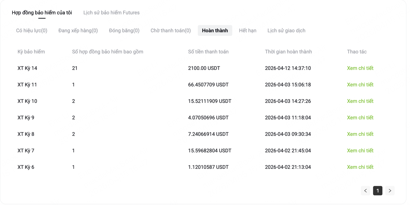Image resolution: width=410 pixels, height=205 pixels.
Task: Click the 2026-04-12 14:37:10 timestamp
Action: (288, 68)
